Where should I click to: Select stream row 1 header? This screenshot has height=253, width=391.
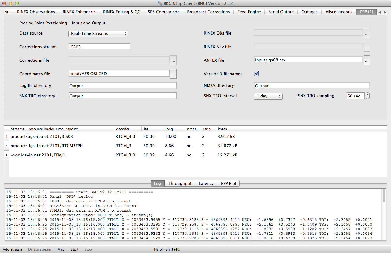[6, 136]
